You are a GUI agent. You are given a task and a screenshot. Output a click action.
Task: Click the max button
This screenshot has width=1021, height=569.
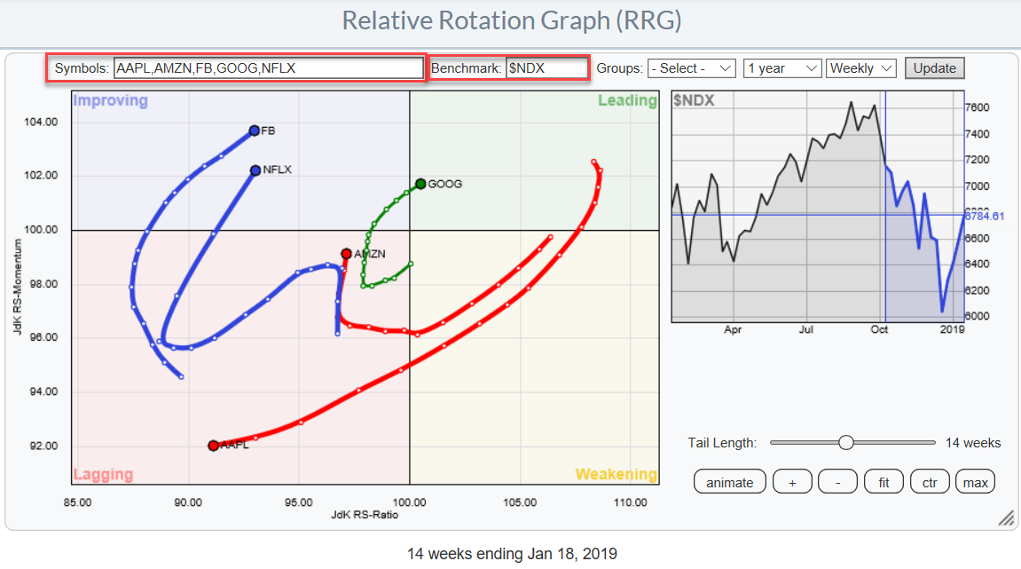[976, 482]
